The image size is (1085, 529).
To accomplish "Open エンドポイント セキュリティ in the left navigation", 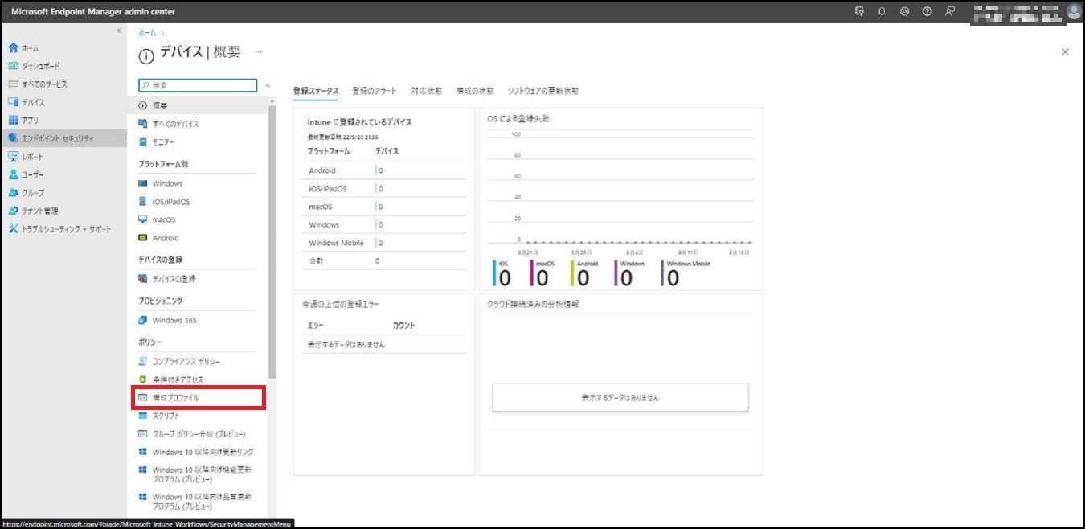I will pyautogui.click(x=63, y=138).
